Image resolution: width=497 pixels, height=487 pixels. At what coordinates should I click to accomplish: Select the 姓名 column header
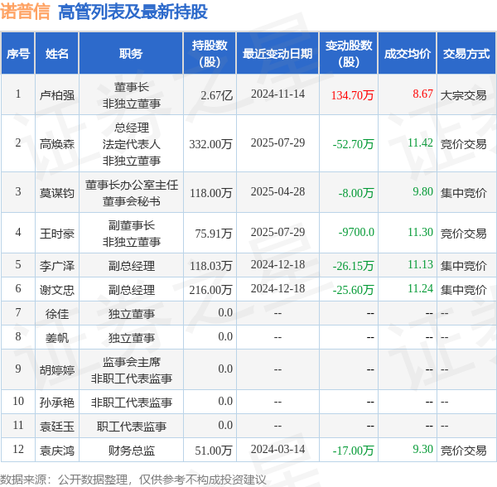[x=57, y=54]
